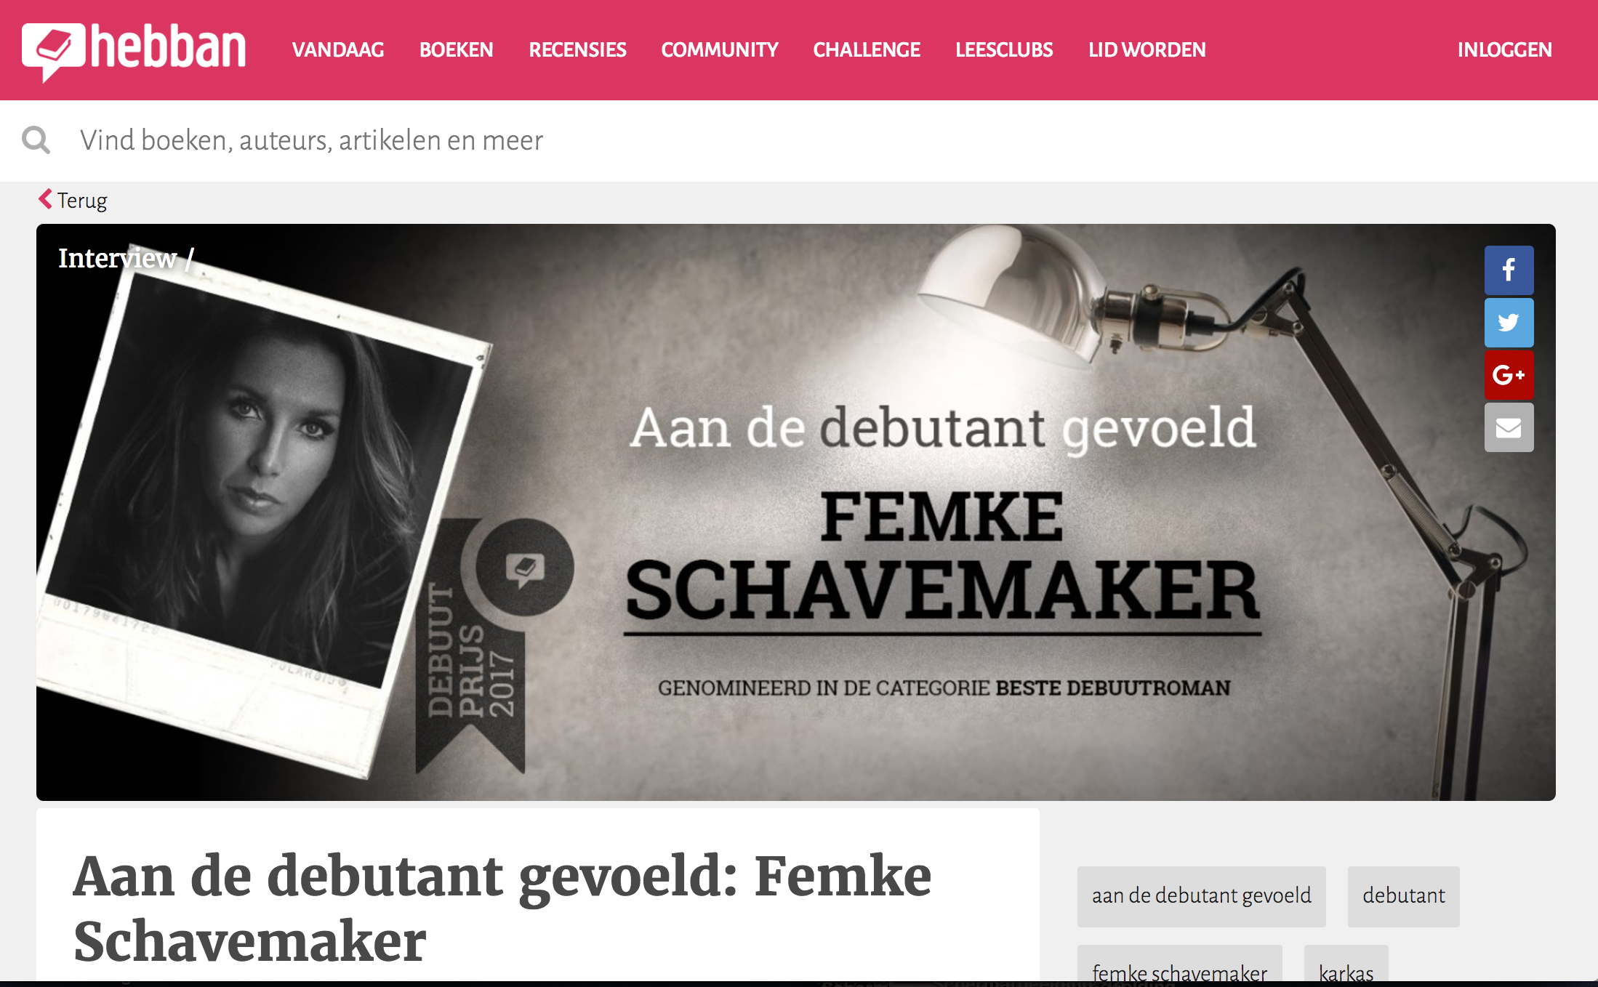Open the Vandaag menu
The image size is (1598, 987).
(338, 49)
